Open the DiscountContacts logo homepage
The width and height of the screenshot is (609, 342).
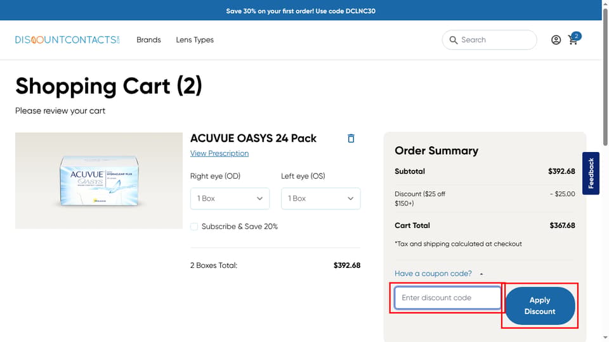[x=68, y=40]
